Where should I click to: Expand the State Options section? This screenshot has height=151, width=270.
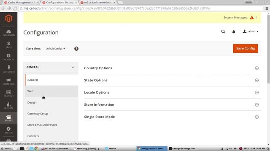click(x=173, y=80)
